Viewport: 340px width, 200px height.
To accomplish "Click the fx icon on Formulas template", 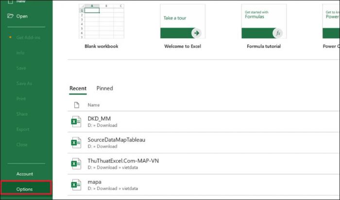I will 278,33.
